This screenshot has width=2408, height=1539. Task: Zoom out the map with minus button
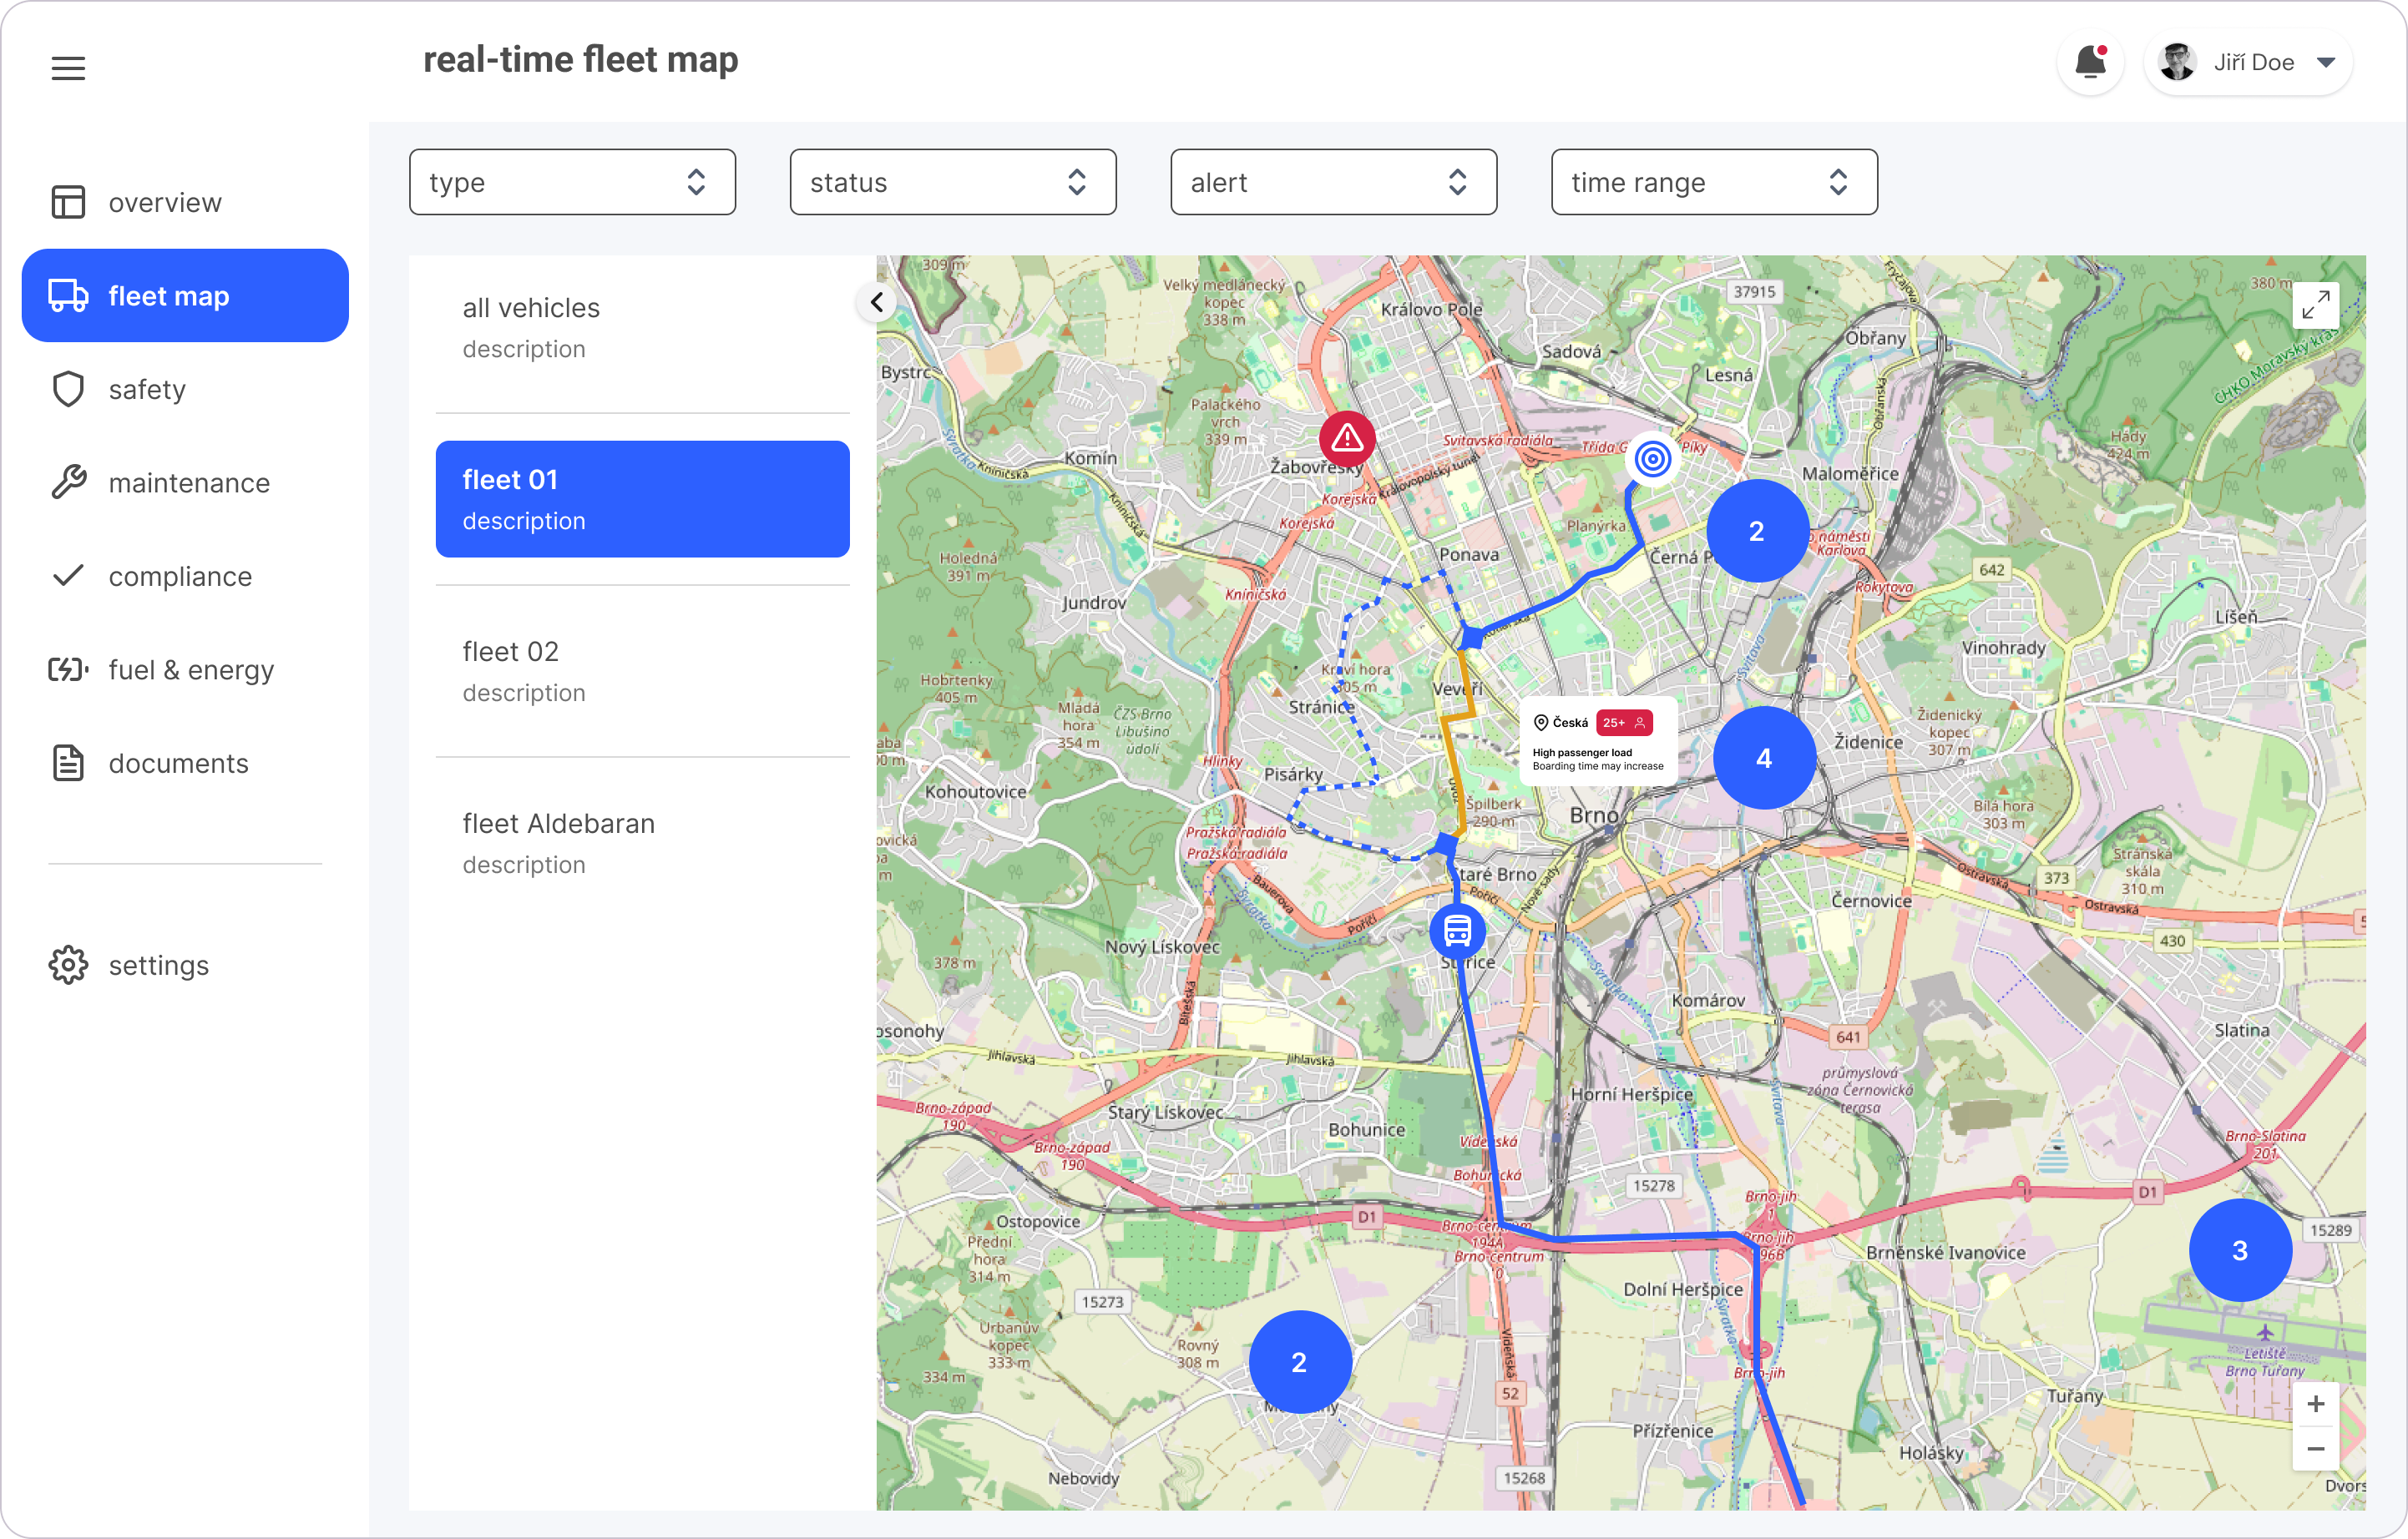tap(2315, 1449)
